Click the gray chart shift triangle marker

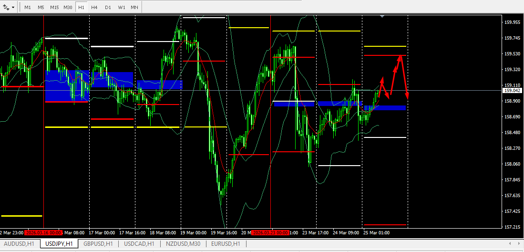click(x=382, y=16)
